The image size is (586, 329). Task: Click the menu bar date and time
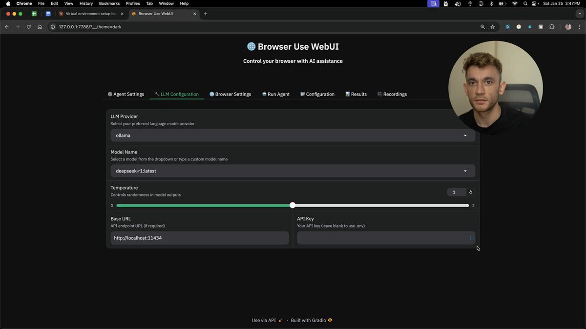(x=562, y=3)
